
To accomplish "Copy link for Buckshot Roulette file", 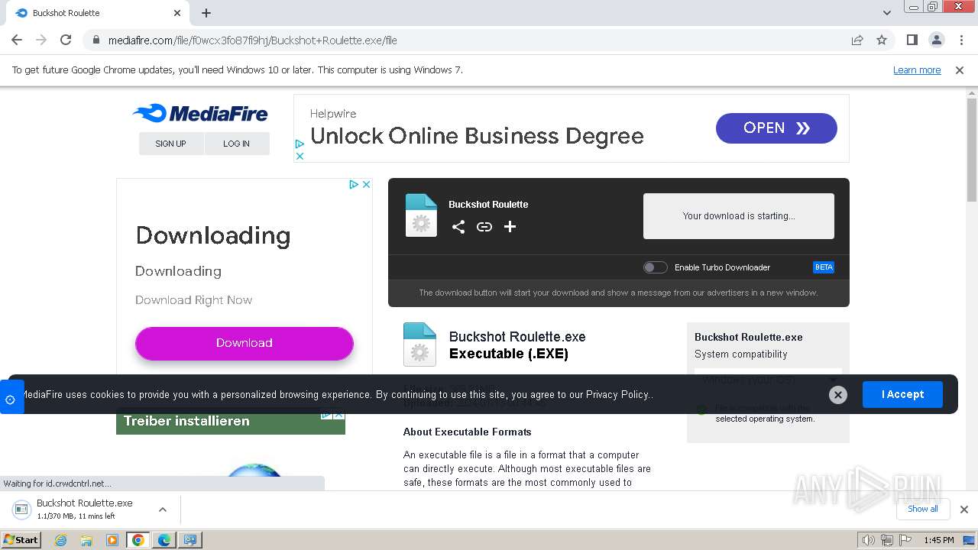I will 484,227.
